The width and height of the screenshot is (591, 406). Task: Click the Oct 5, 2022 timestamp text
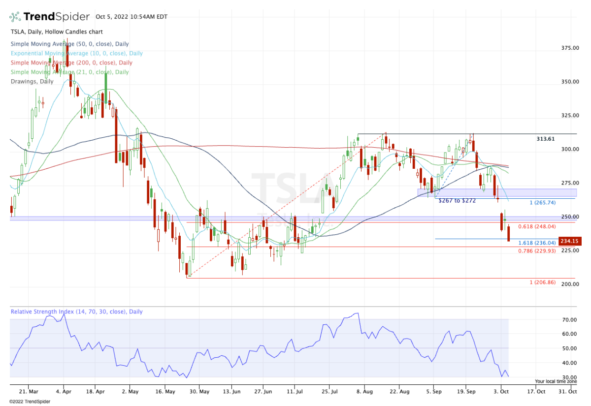(131, 17)
